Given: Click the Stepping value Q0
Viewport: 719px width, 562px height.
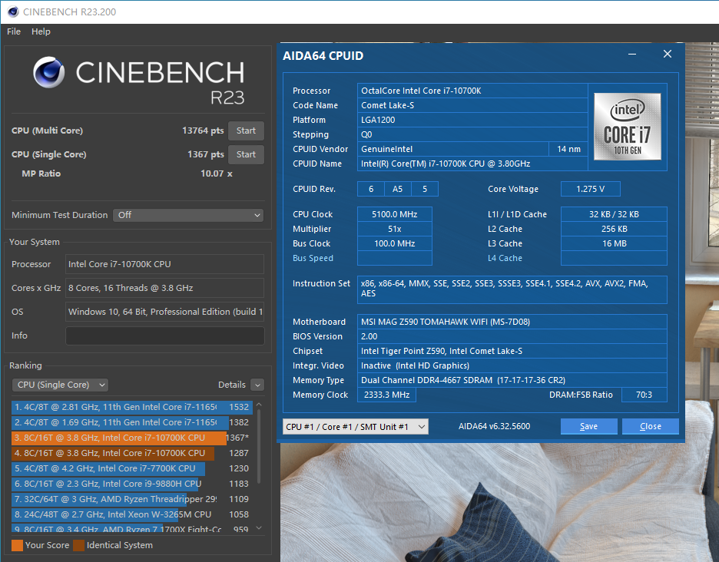Looking at the screenshot, I should coord(472,135).
